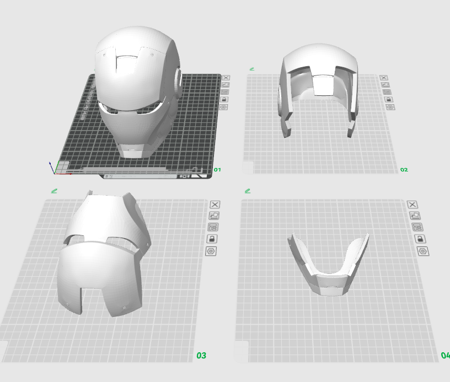Image resolution: width=450 pixels, height=382 pixels.
Task: Remove plate 04 with its X icon
Action: tap(413, 205)
